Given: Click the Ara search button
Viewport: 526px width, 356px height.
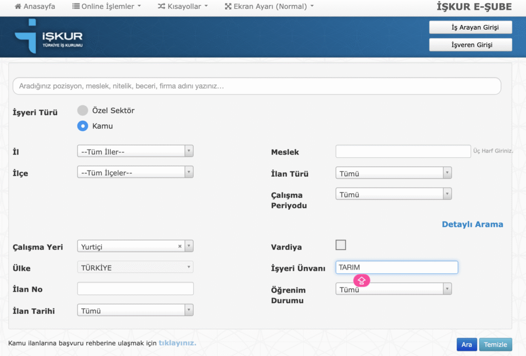Looking at the screenshot, I should pos(466,345).
